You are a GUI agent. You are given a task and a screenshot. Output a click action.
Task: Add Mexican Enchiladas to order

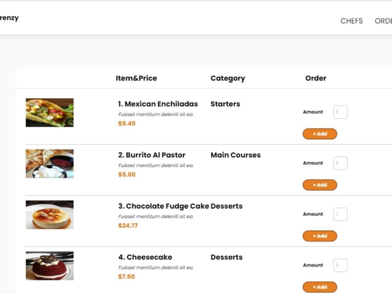tap(320, 134)
